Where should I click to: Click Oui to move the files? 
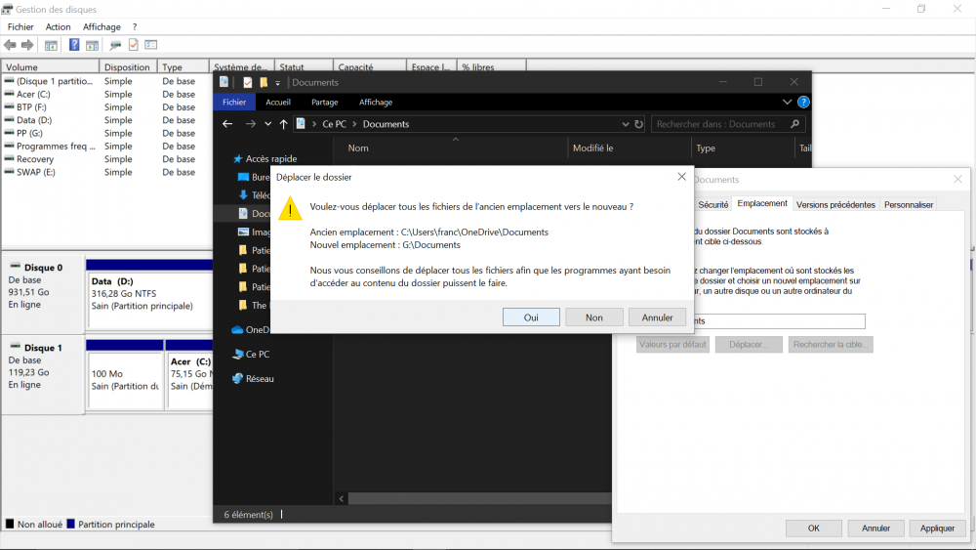tap(531, 317)
